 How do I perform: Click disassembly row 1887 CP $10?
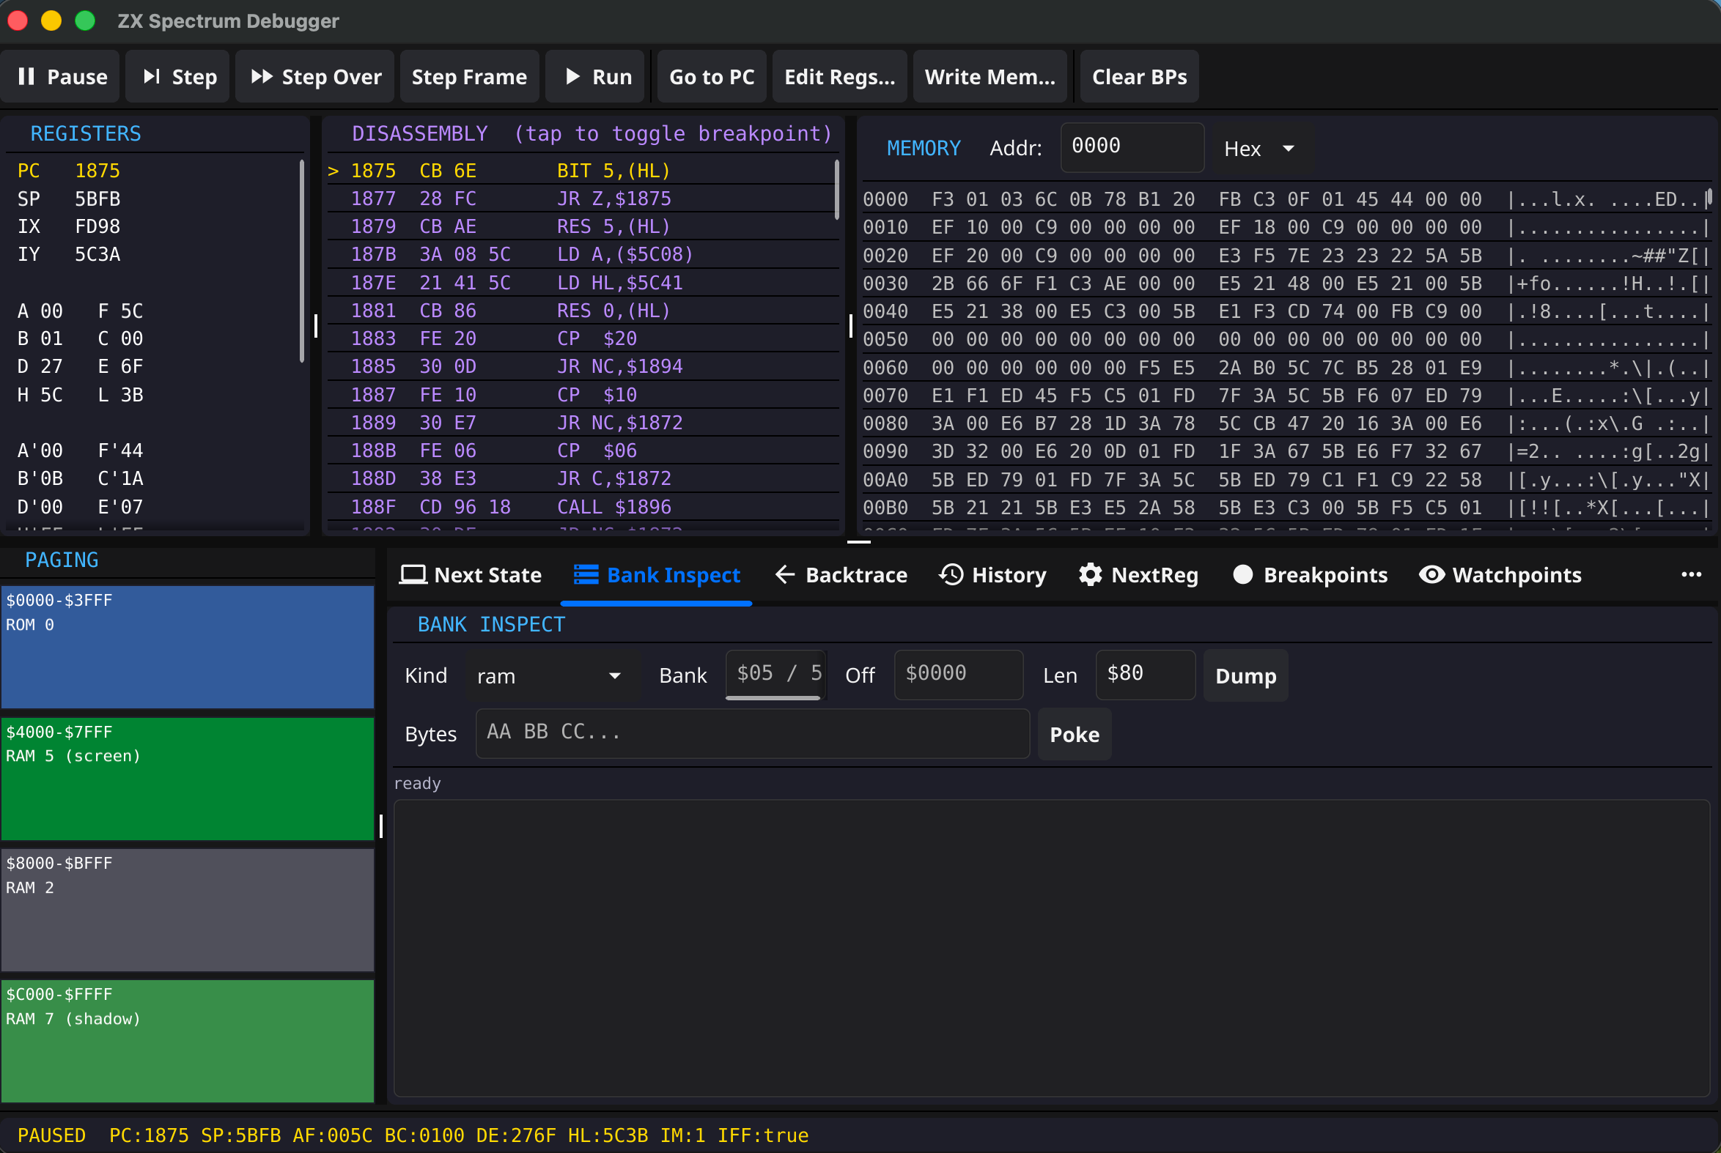[x=583, y=395]
